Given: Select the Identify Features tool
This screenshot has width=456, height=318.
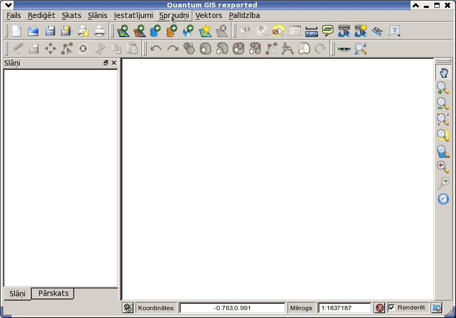Looking at the screenshot, I should (x=245, y=31).
